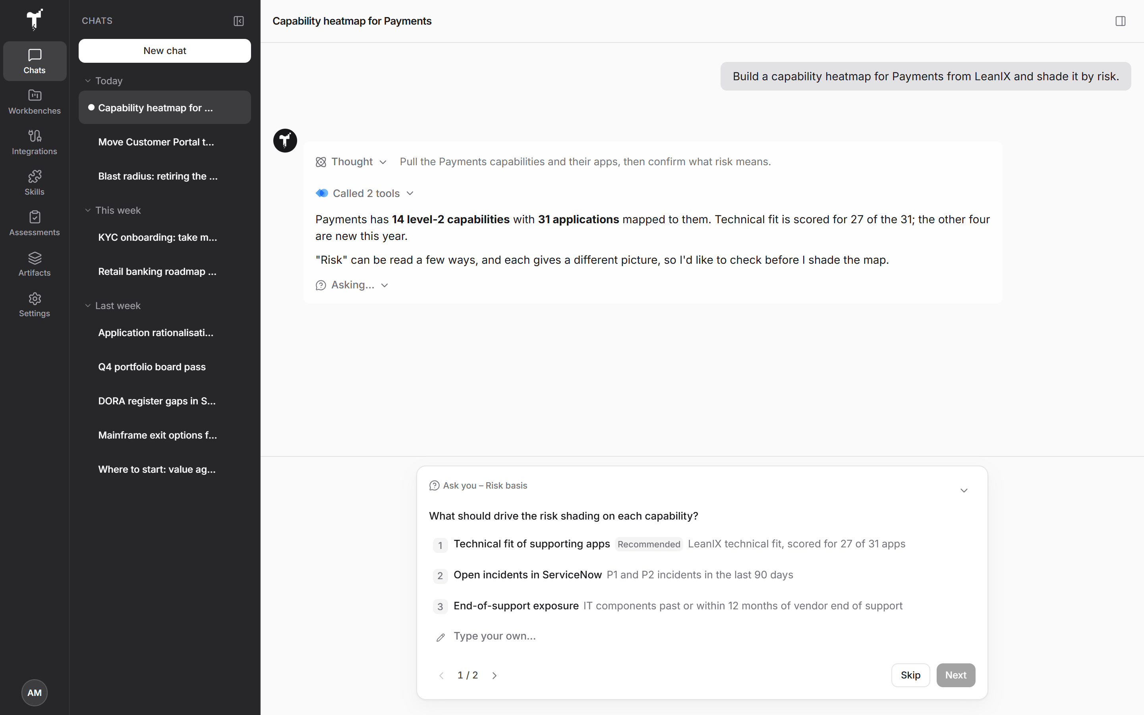Expand the Thought reasoning section
1144x715 pixels.
tap(351, 162)
